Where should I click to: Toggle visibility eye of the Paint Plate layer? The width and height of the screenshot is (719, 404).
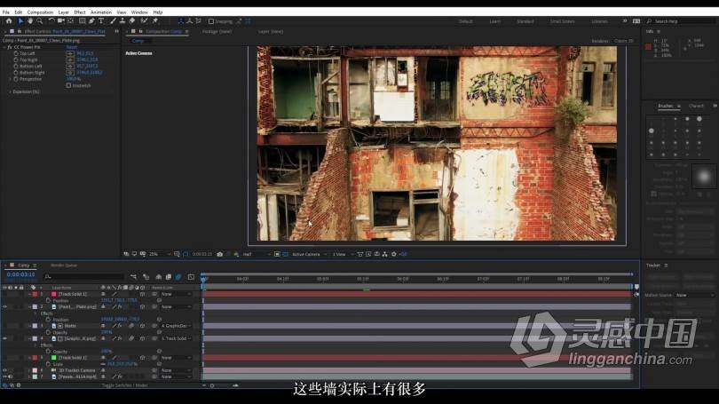click(4, 306)
